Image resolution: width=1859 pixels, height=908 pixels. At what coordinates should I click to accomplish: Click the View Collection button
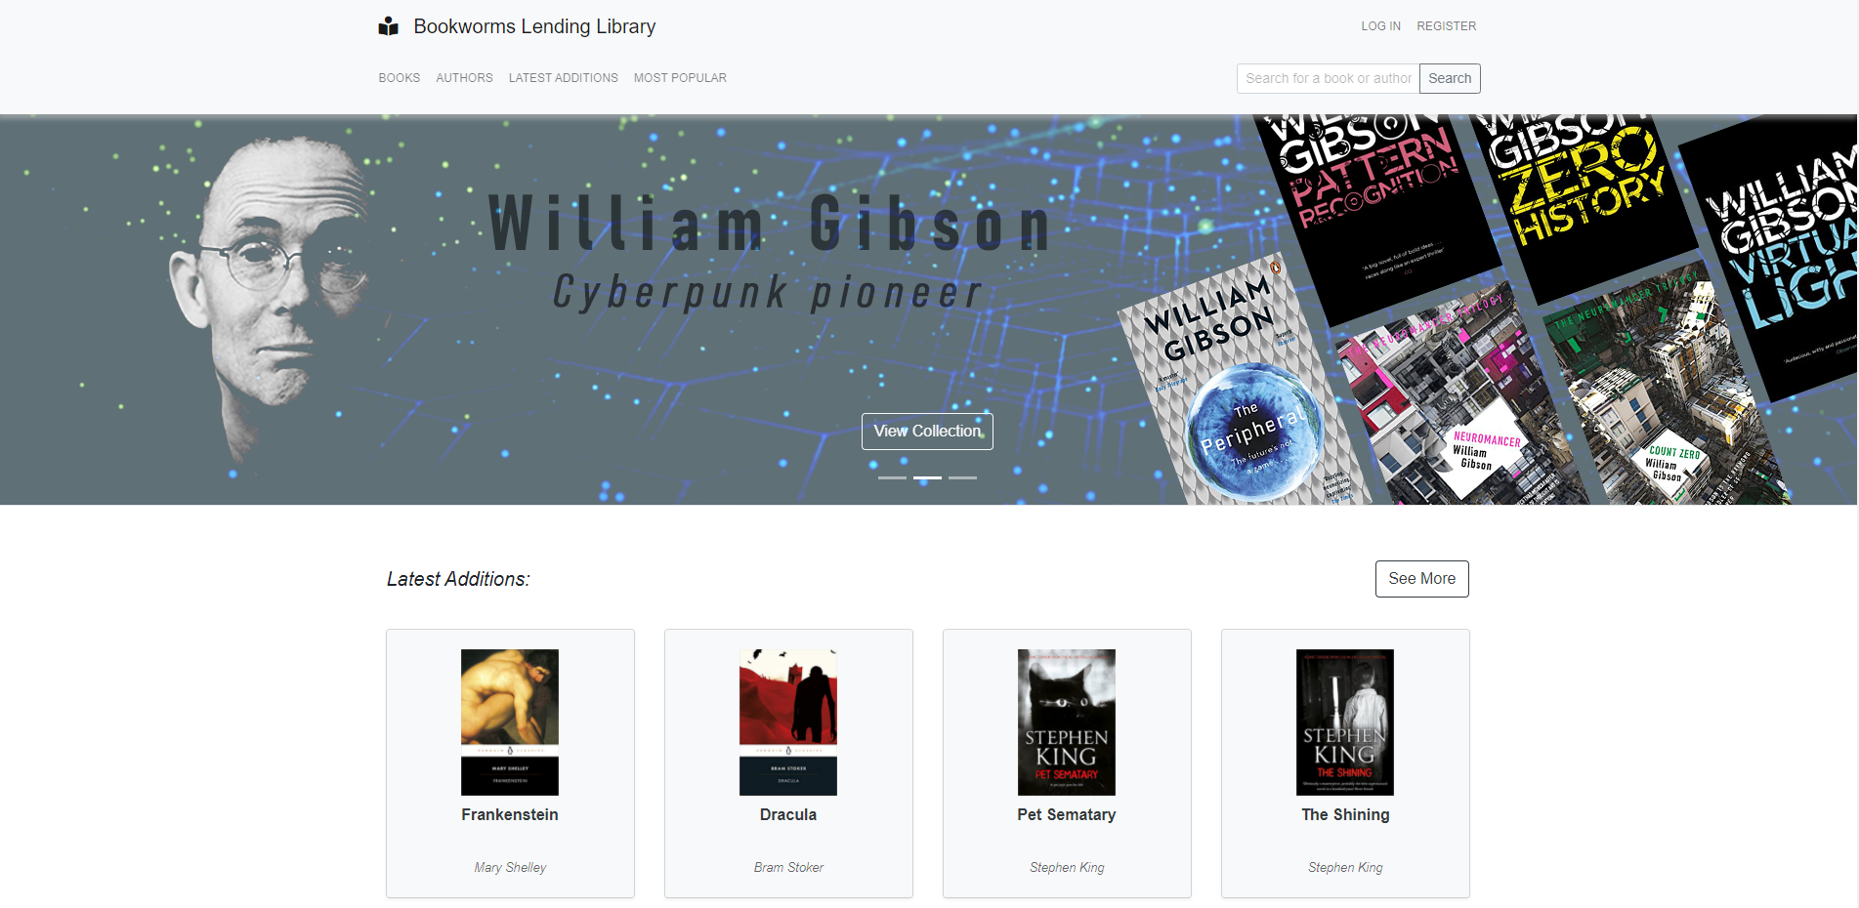(927, 432)
